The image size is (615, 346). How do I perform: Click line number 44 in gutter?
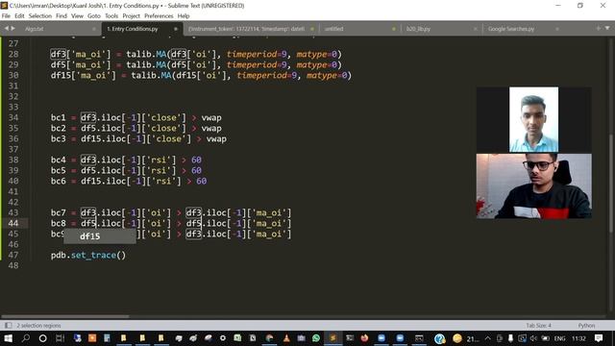(x=12, y=223)
